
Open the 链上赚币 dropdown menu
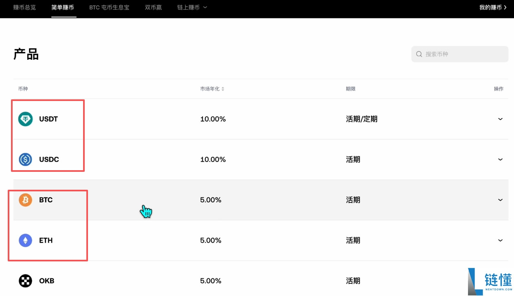(192, 7)
